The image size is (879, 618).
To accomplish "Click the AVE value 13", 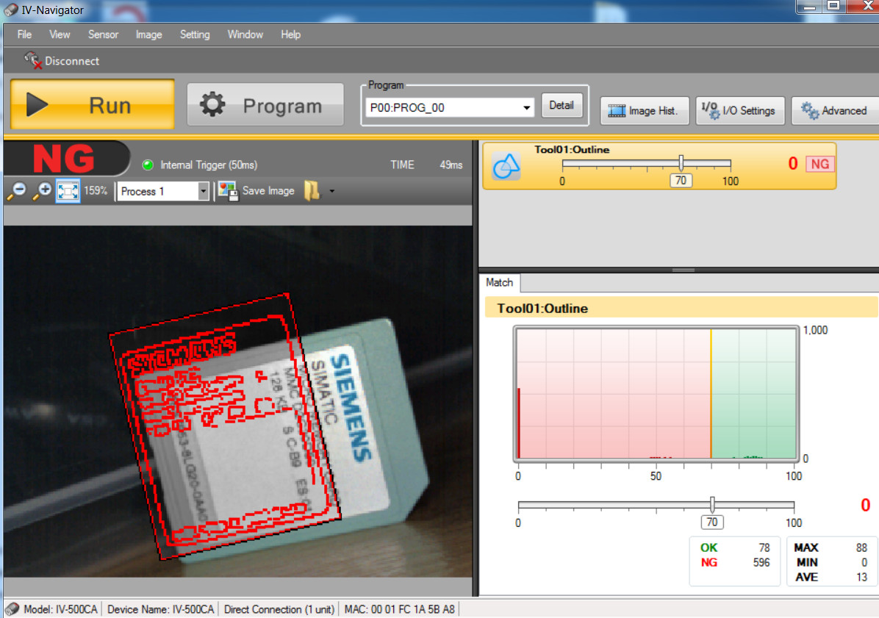I will coord(862,577).
